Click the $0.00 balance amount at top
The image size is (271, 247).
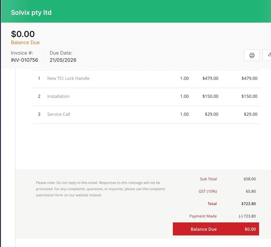[23, 34]
